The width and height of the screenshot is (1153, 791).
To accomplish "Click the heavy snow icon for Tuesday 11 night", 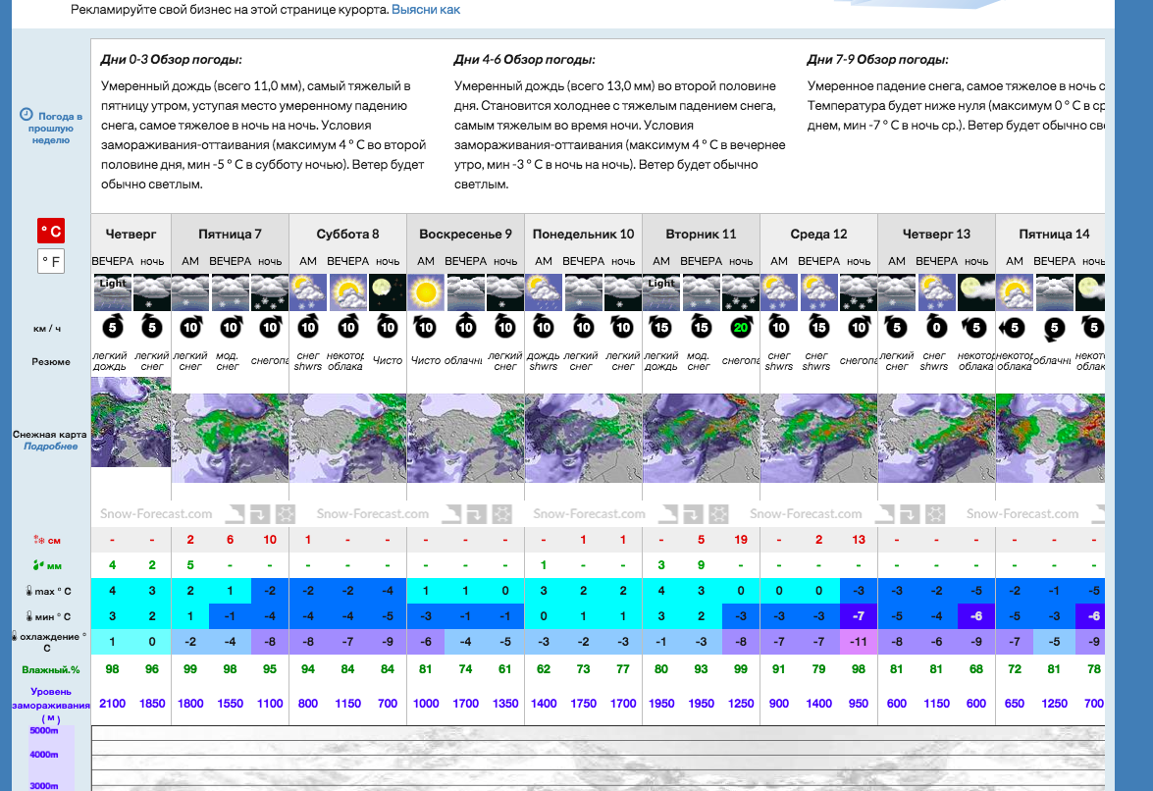I will click(741, 292).
